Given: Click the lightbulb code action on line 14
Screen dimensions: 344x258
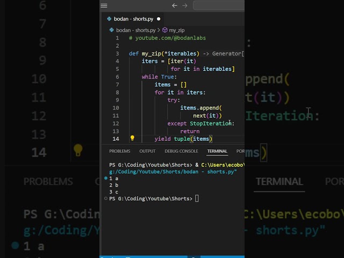Looking at the screenshot, I should (x=132, y=138).
